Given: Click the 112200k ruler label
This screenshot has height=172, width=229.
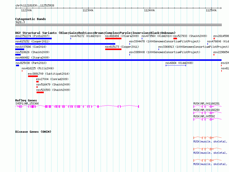Looking at the screenshot, I should coord(27,10).
